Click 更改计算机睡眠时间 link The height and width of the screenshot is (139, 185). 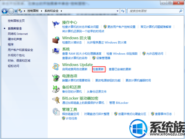(x=138, y=80)
